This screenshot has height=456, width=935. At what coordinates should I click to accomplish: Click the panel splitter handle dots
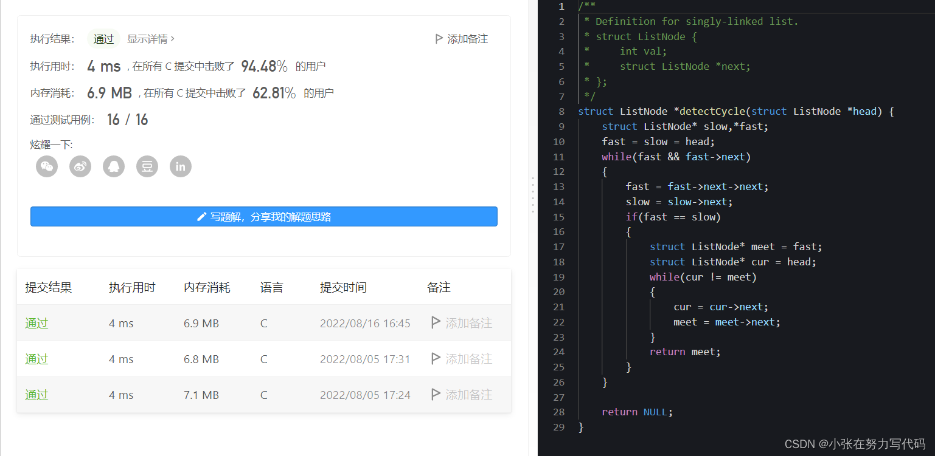click(533, 194)
